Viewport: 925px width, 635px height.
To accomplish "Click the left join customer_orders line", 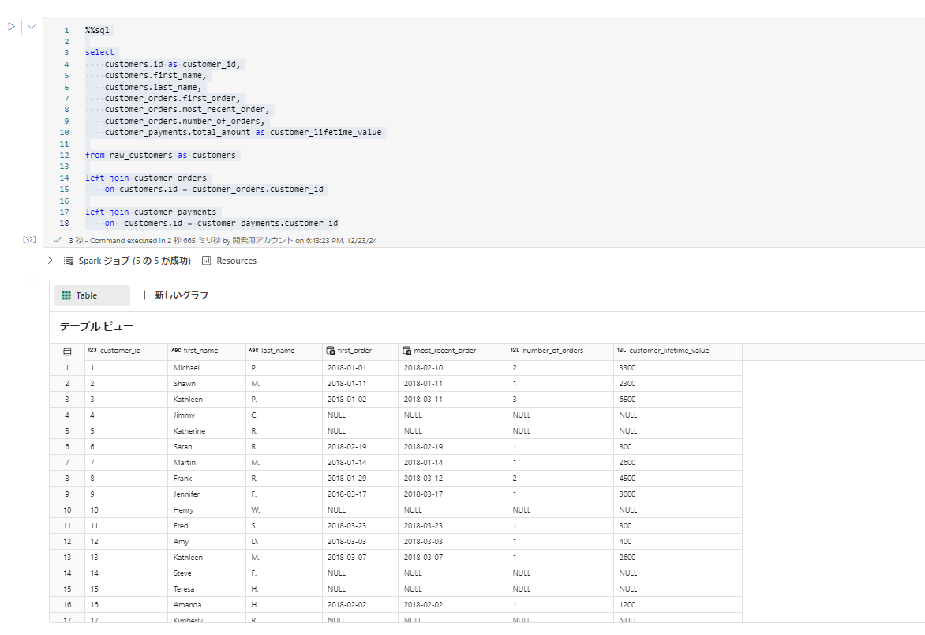I will tap(146, 178).
